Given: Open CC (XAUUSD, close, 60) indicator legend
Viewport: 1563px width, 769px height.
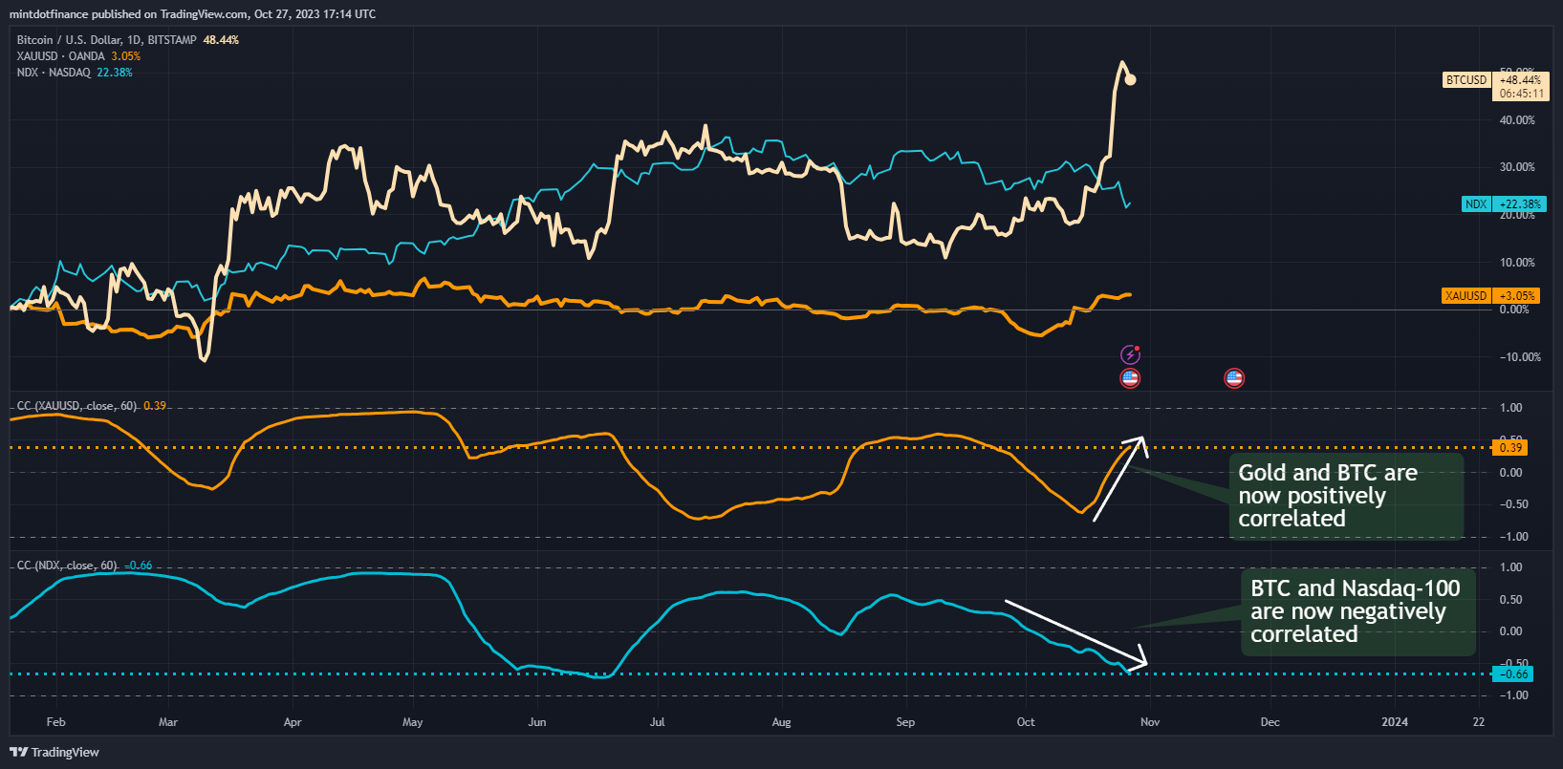Looking at the screenshot, I should (x=76, y=406).
